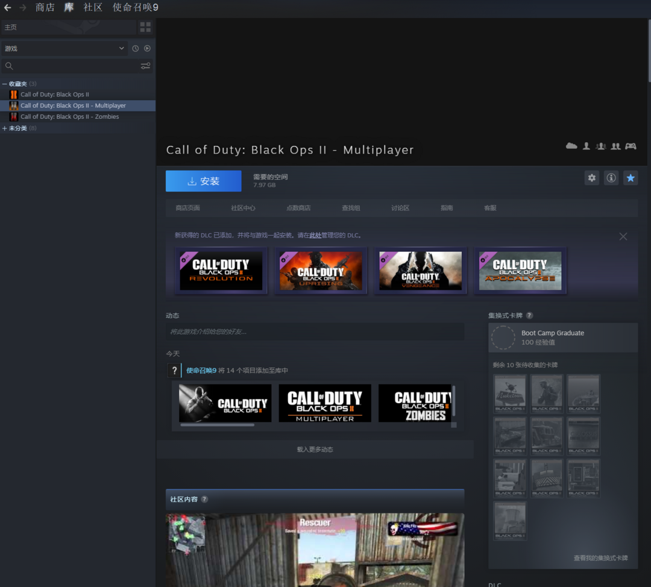This screenshot has width=651, height=587.
Task: Switch library to grid view icon
Action: point(145,27)
